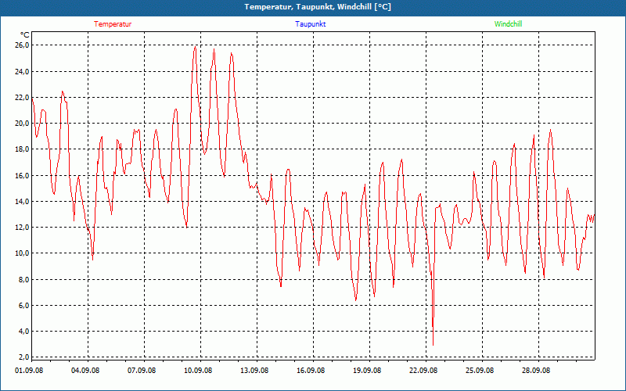Click the highest temperature peak near 26°C
Viewport: 626px width, 391px height.
195,47
